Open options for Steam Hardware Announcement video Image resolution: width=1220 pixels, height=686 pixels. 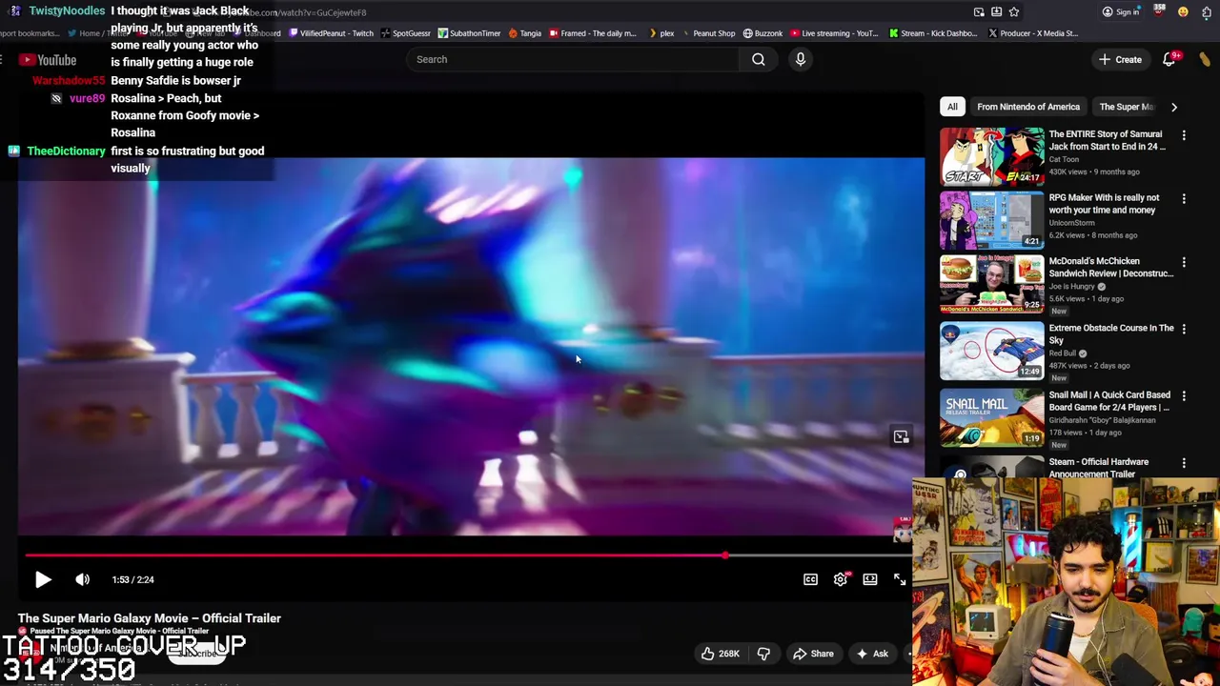click(1184, 463)
